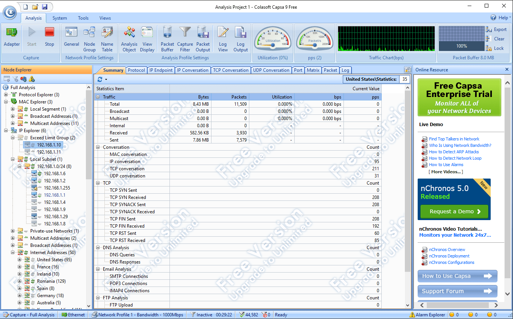Expand the United States node
The height and width of the screenshot is (319, 513).
pos(20,260)
